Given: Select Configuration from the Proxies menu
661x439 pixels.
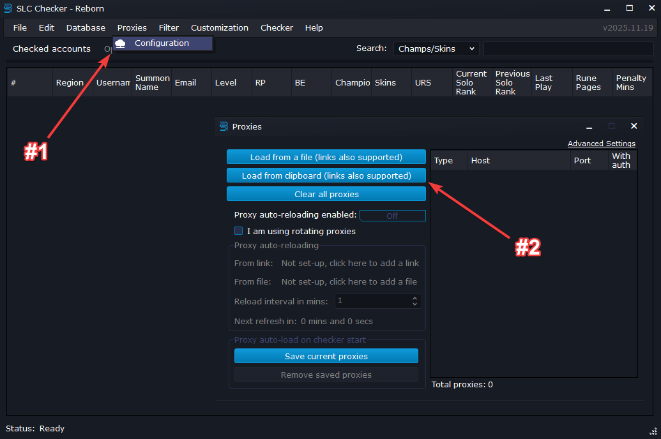Looking at the screenshot, I should pyautogui.click(x=163, y=43).
